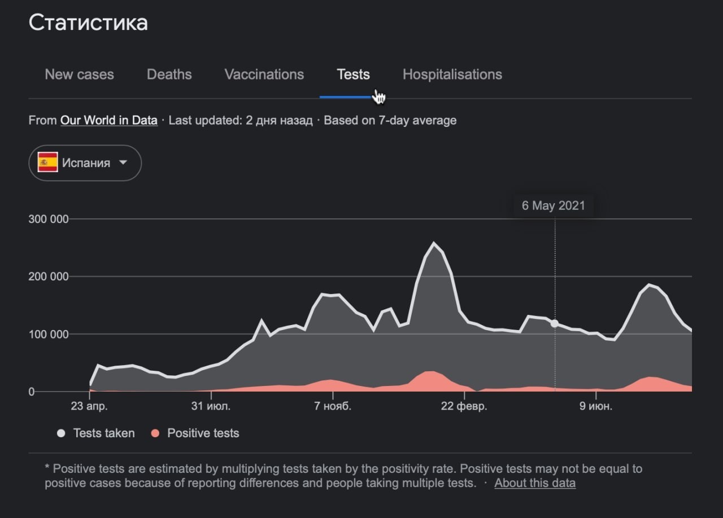Click the pink Positive tests legend dot
The height and width of the screenshot is (518, 723).
155,433
